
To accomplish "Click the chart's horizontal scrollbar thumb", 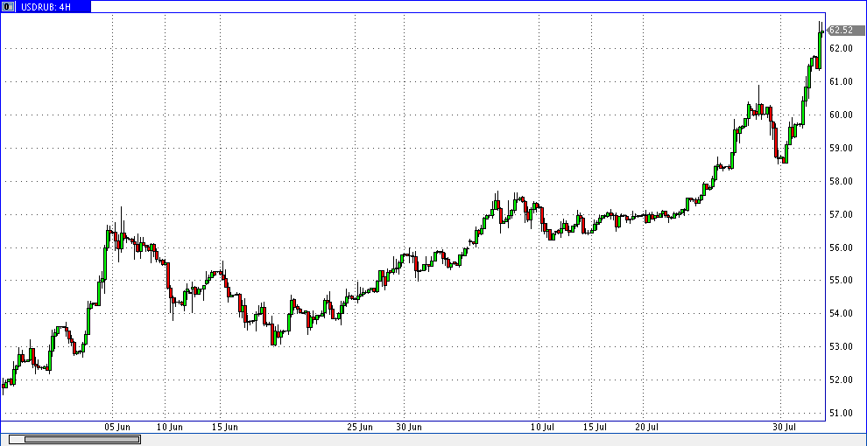I will [81, 439].
